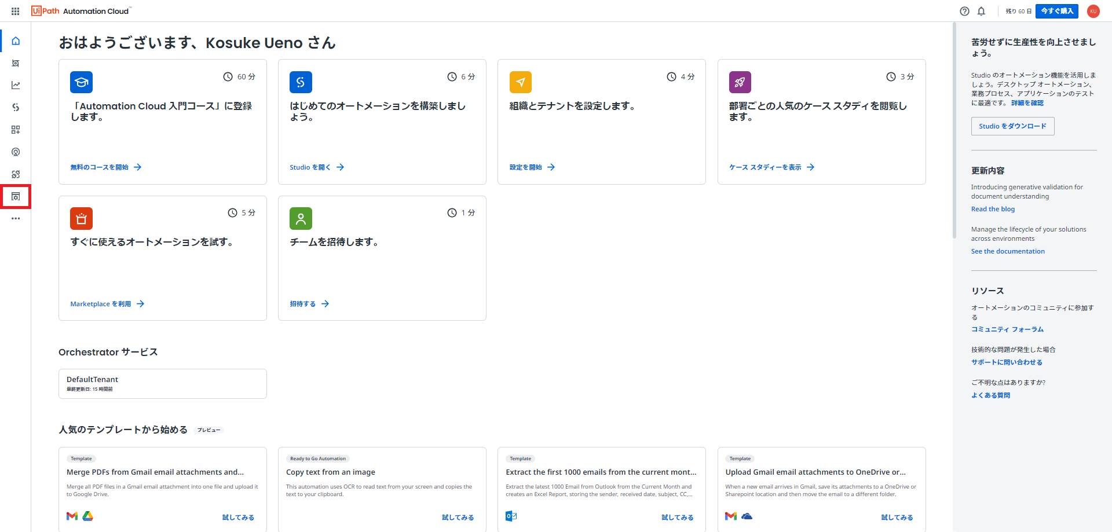Open the 詳細を確認 link
Image resolution: width=1112 pixels, height=532 pixels.
point(1027,103)
